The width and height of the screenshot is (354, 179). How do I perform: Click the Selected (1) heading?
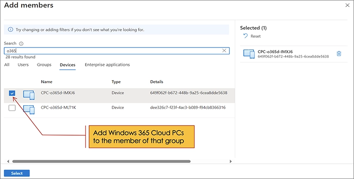(253, 28)
